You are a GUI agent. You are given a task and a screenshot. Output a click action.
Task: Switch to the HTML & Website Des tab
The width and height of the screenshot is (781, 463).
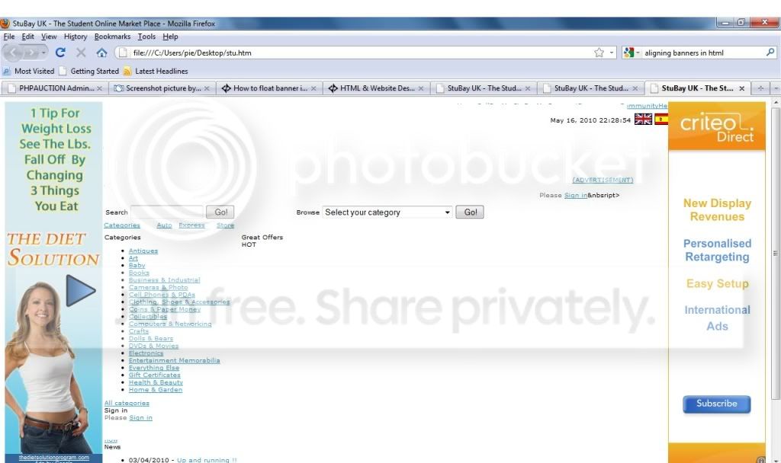pyautogui.click(x=376, y=88)
